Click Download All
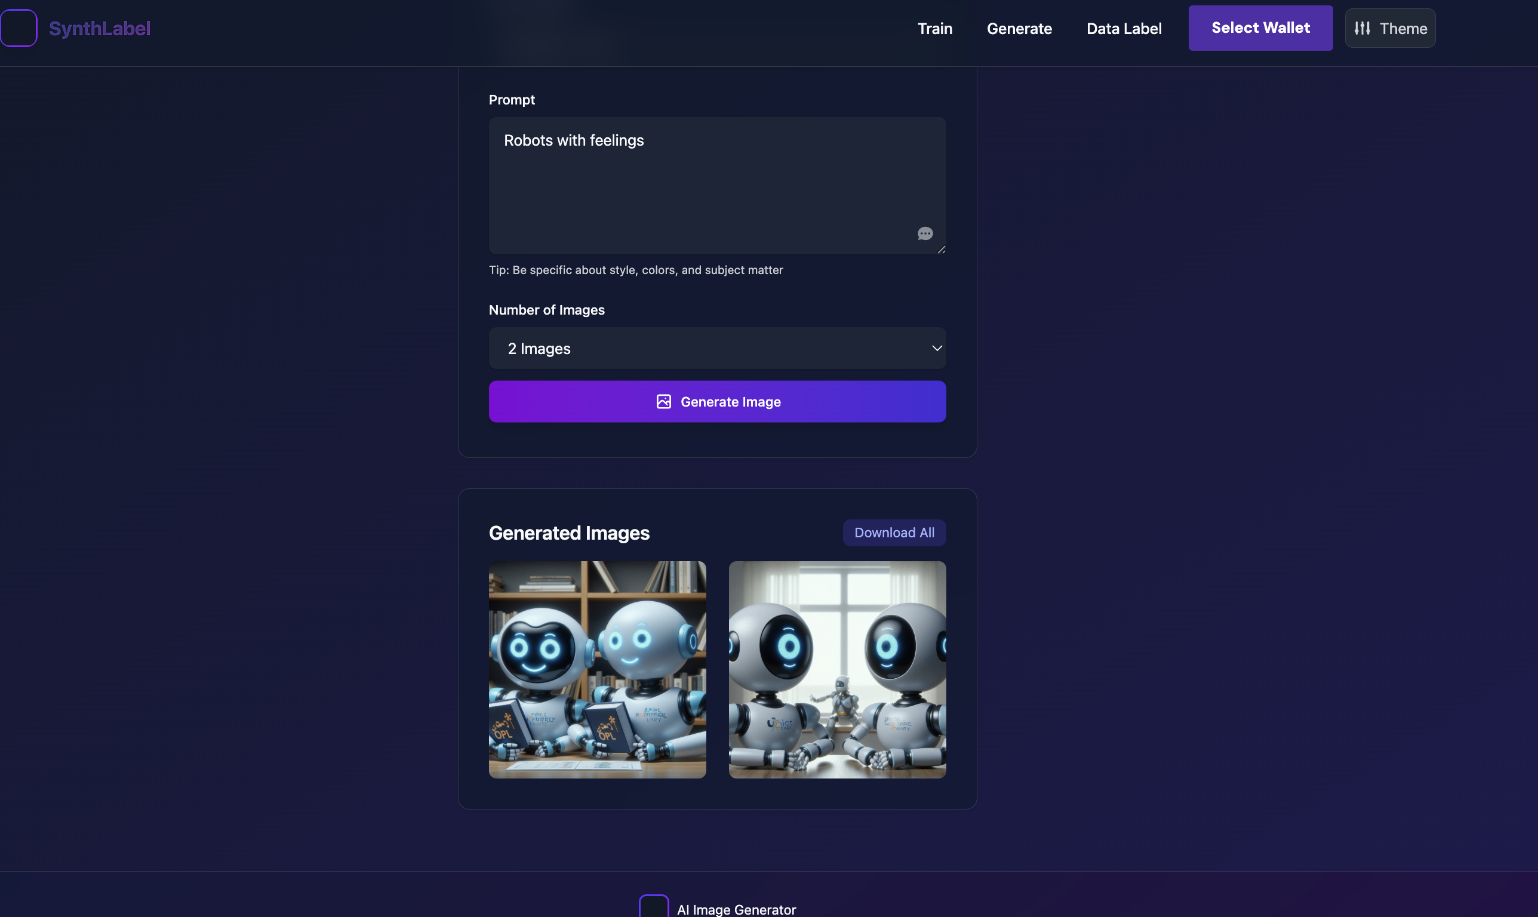Screen dimensions: 1538x917 pyautogui.click(x=894, y=533)
